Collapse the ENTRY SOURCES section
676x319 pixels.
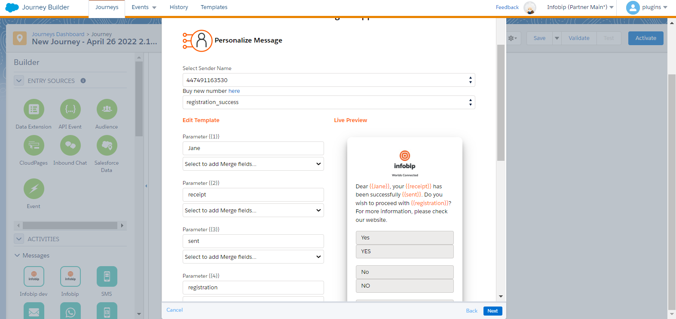[x=19, y=81]
